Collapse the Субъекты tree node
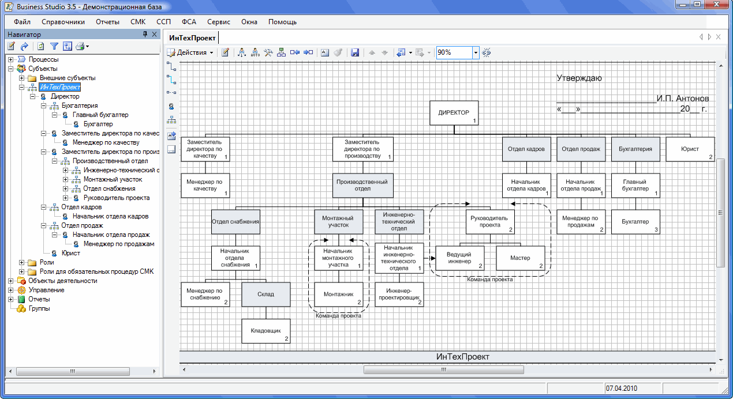Screen dimensions: 733x400 (x=10, y=69)
